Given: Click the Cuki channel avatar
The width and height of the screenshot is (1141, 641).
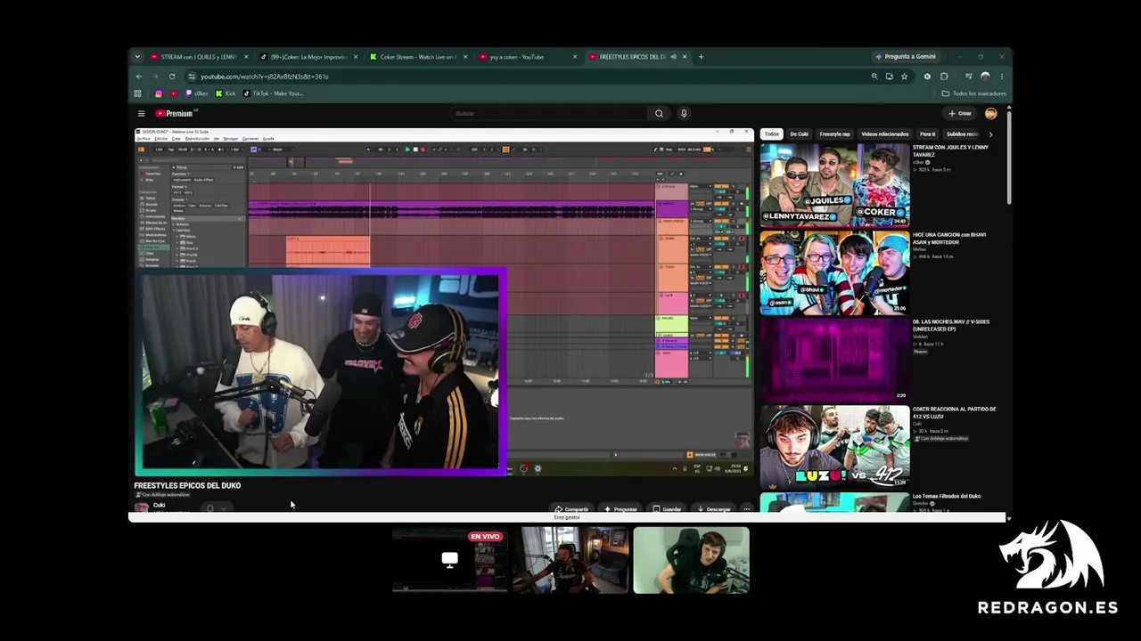Looking at the screenshot, I should (141, 507).
